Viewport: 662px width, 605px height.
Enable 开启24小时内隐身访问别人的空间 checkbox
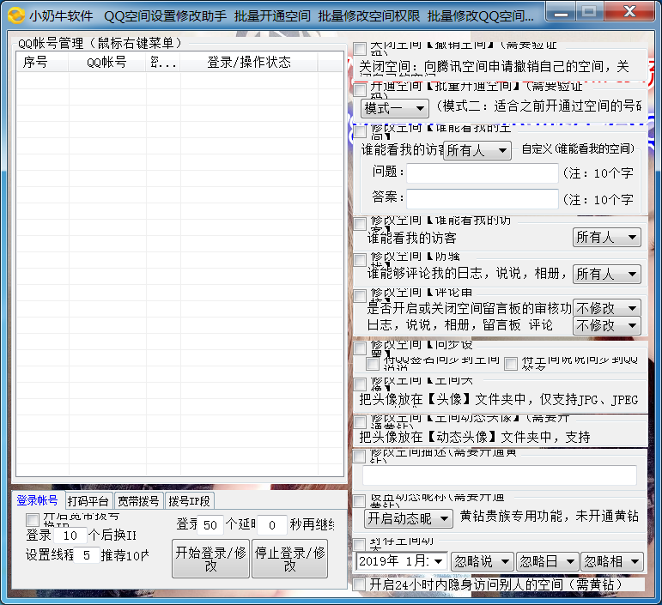click(x=359, y=584)
